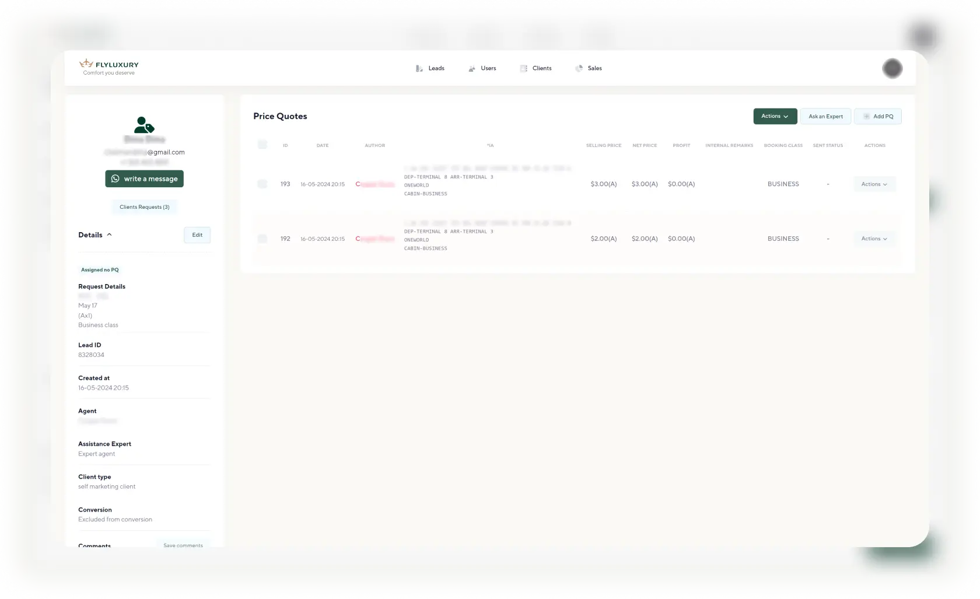This screenshot has width=980, height=599.
Task: Check the box for quote 192
Action: (262, 239)
